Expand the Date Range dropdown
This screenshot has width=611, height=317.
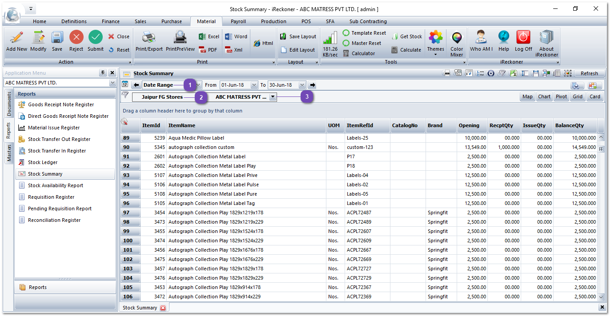tap(198, 85)
